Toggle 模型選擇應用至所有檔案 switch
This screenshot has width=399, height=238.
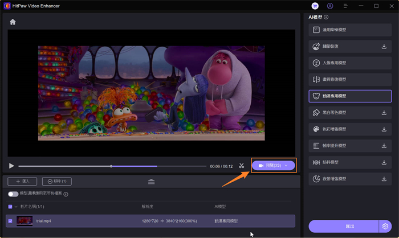[13, 194]
